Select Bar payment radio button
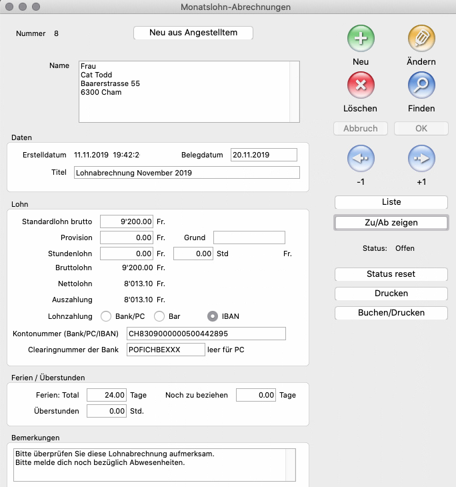This screenshot has height=487, width=456. [x=159, y=316]
